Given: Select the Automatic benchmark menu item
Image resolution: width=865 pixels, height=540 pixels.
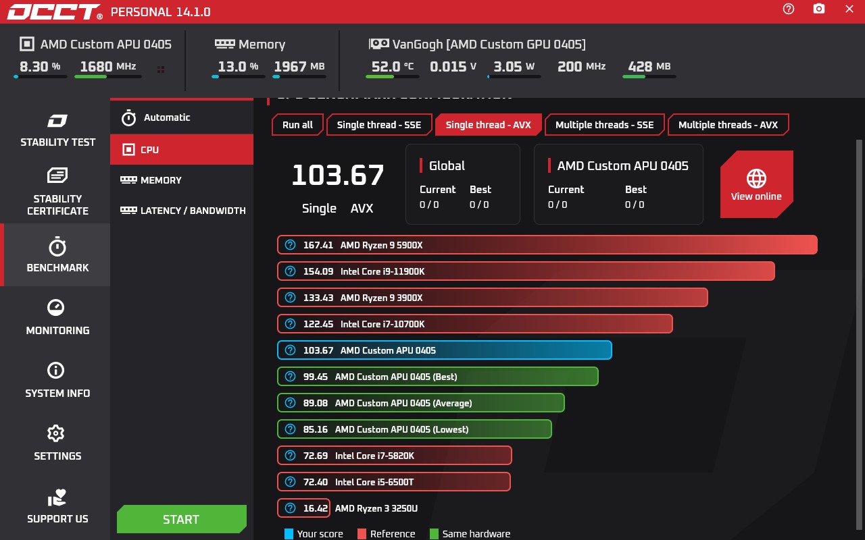Looking at the screenshot, I should 182,117.
